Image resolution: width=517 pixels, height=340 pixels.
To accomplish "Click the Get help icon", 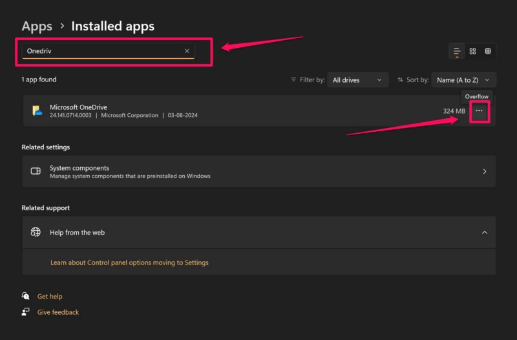I will (26, 296).
